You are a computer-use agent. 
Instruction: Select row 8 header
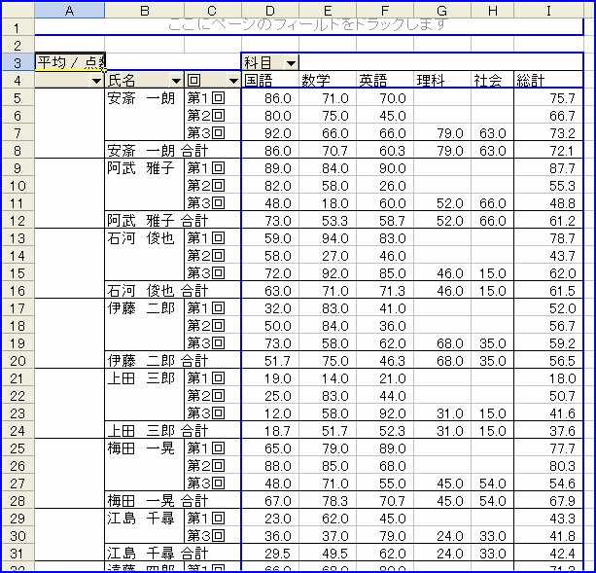click(x=18, y=150)
